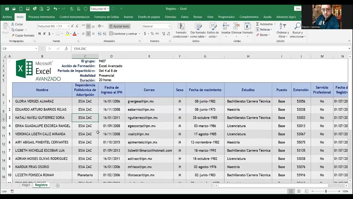Click the formula bar showing ESIA ZAC
Screen dimensions: 353x199
coord(210,49)
